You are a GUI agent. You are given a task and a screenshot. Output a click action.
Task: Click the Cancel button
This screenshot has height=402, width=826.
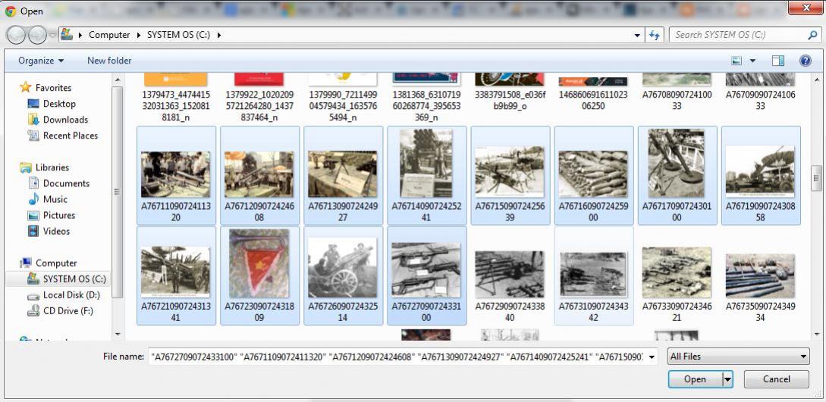point(777,379)
